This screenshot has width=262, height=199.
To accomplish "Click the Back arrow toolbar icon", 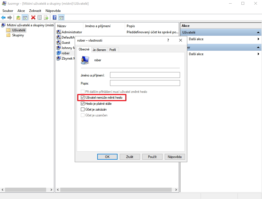I will tap(3, 17).
